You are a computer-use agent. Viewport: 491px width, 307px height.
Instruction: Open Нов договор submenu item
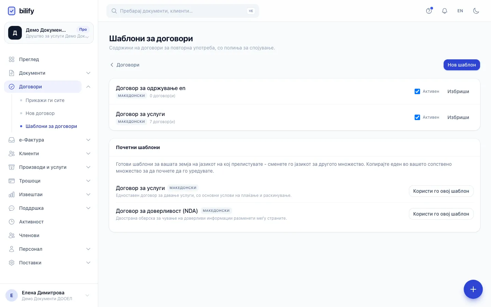pos(40,113)
